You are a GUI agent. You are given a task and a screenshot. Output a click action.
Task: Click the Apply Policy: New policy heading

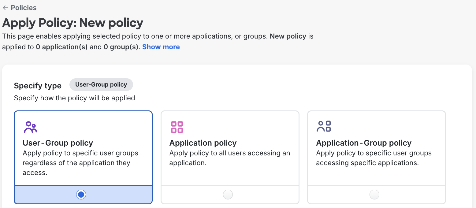click(x=73, y=23)
